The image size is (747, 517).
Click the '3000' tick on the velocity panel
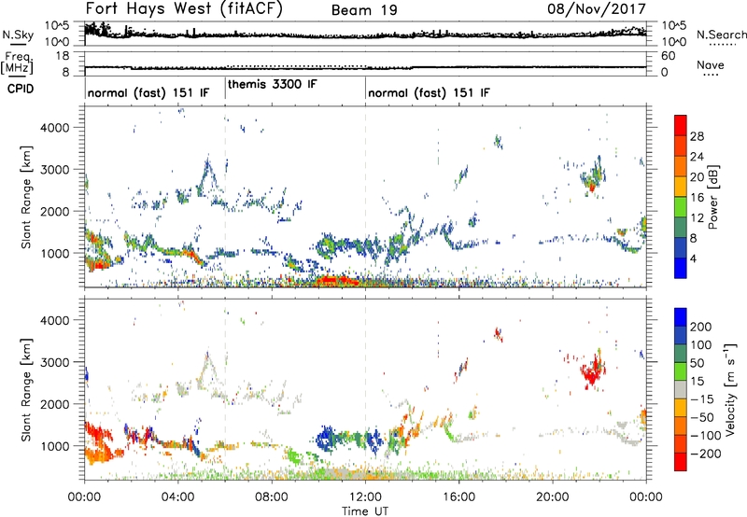(x=54, y=362)
